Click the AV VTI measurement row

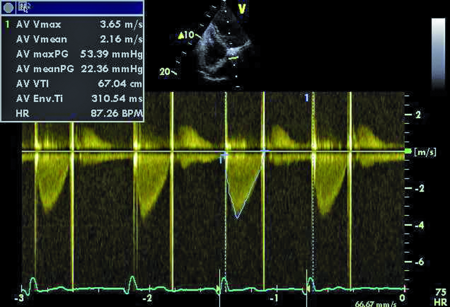click(x=73, y=84)
